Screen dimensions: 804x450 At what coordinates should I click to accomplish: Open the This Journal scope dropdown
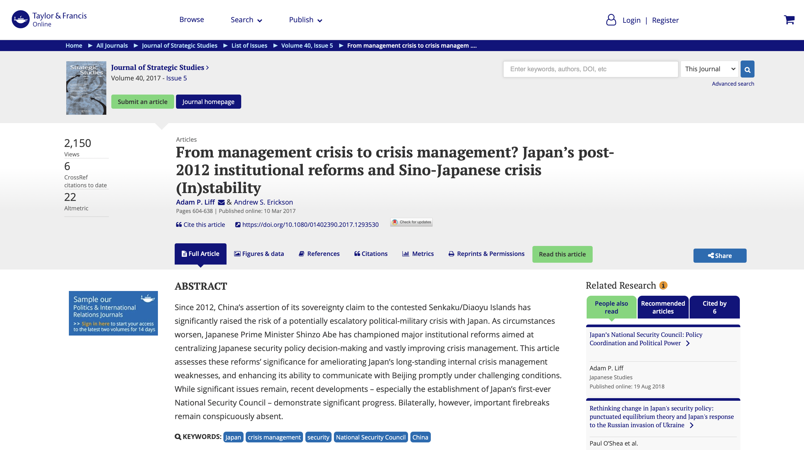coord(709,69)
